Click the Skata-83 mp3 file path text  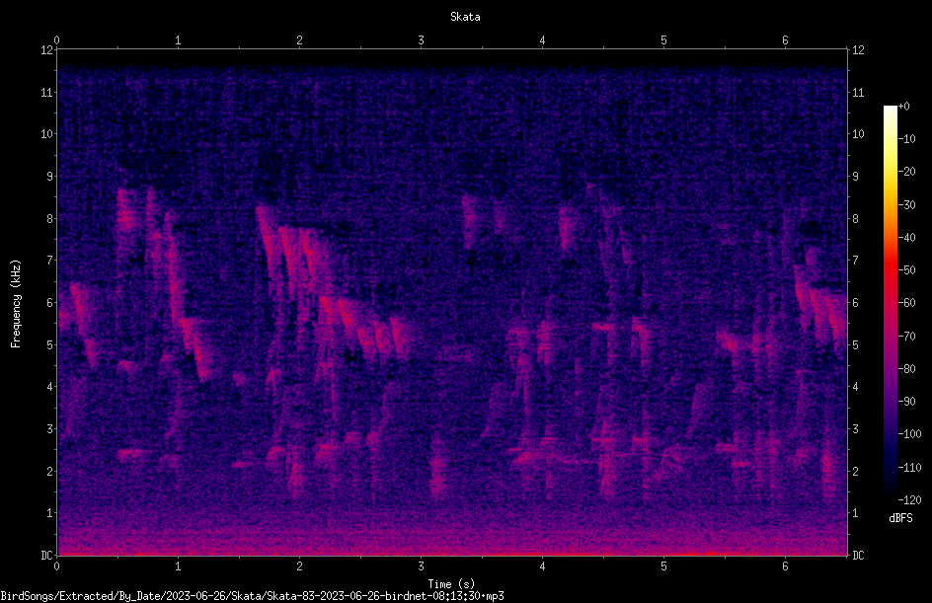[252, 596]
